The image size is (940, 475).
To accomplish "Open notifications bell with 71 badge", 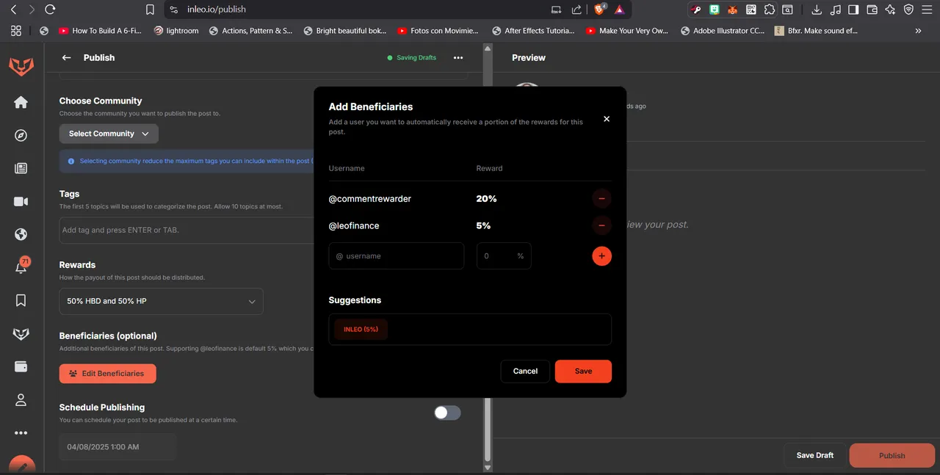I will 21,266.
